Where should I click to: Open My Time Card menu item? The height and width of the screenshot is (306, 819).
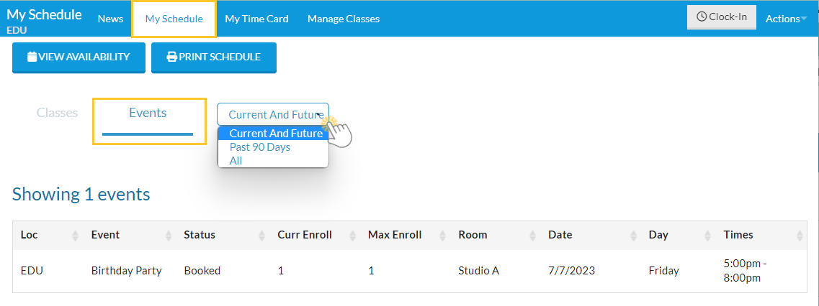click(x=256, y=19)
